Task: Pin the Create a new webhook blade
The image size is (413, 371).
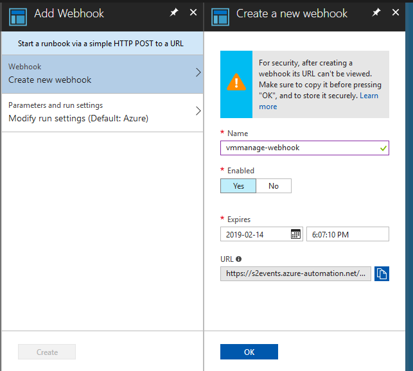Action: 376,12
